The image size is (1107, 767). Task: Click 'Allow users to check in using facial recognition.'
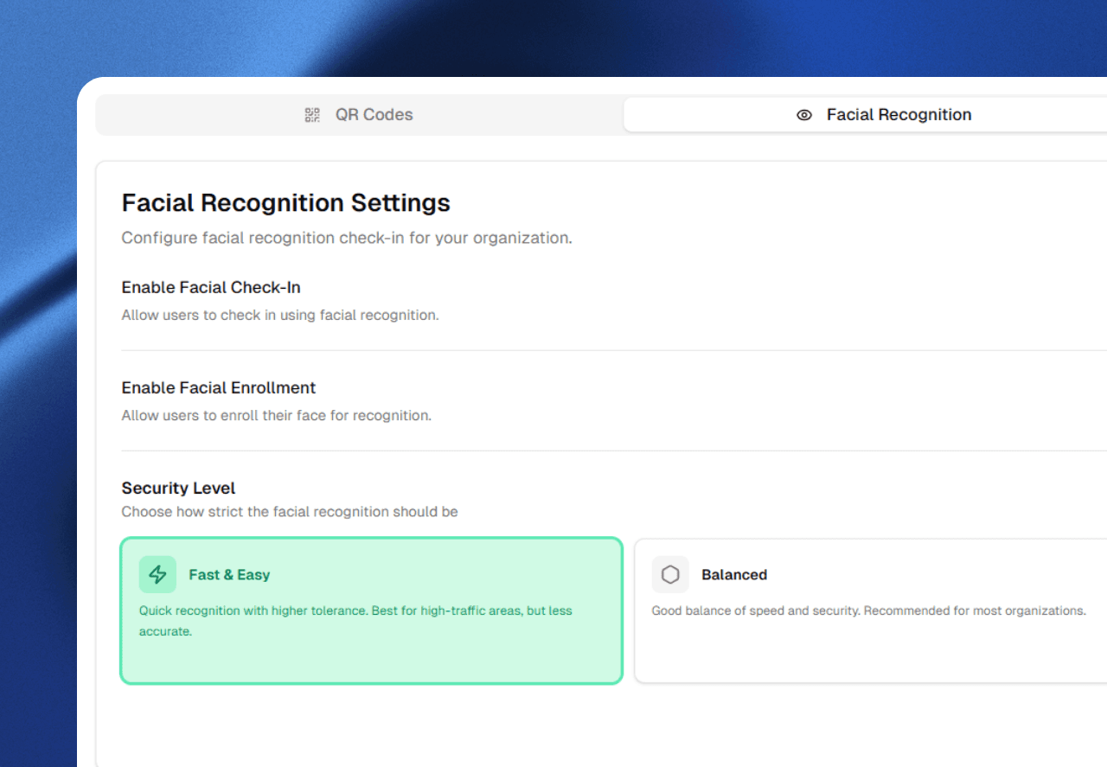(280, 315)
